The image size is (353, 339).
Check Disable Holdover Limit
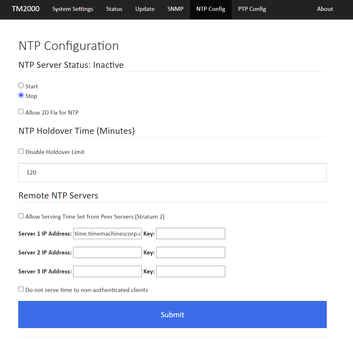pos(21,151)
